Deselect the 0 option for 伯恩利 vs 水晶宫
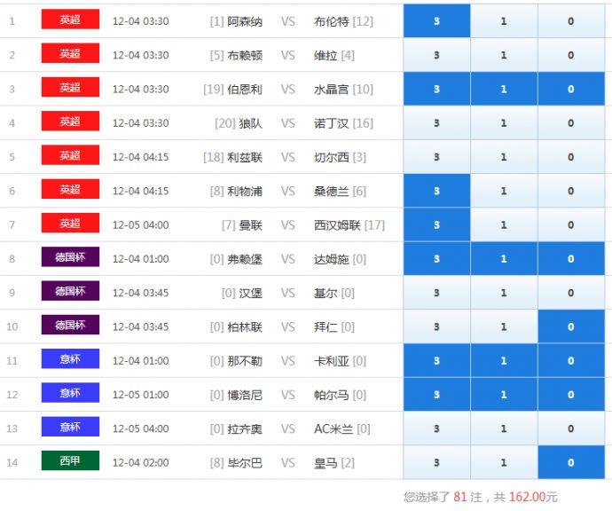 570,90
